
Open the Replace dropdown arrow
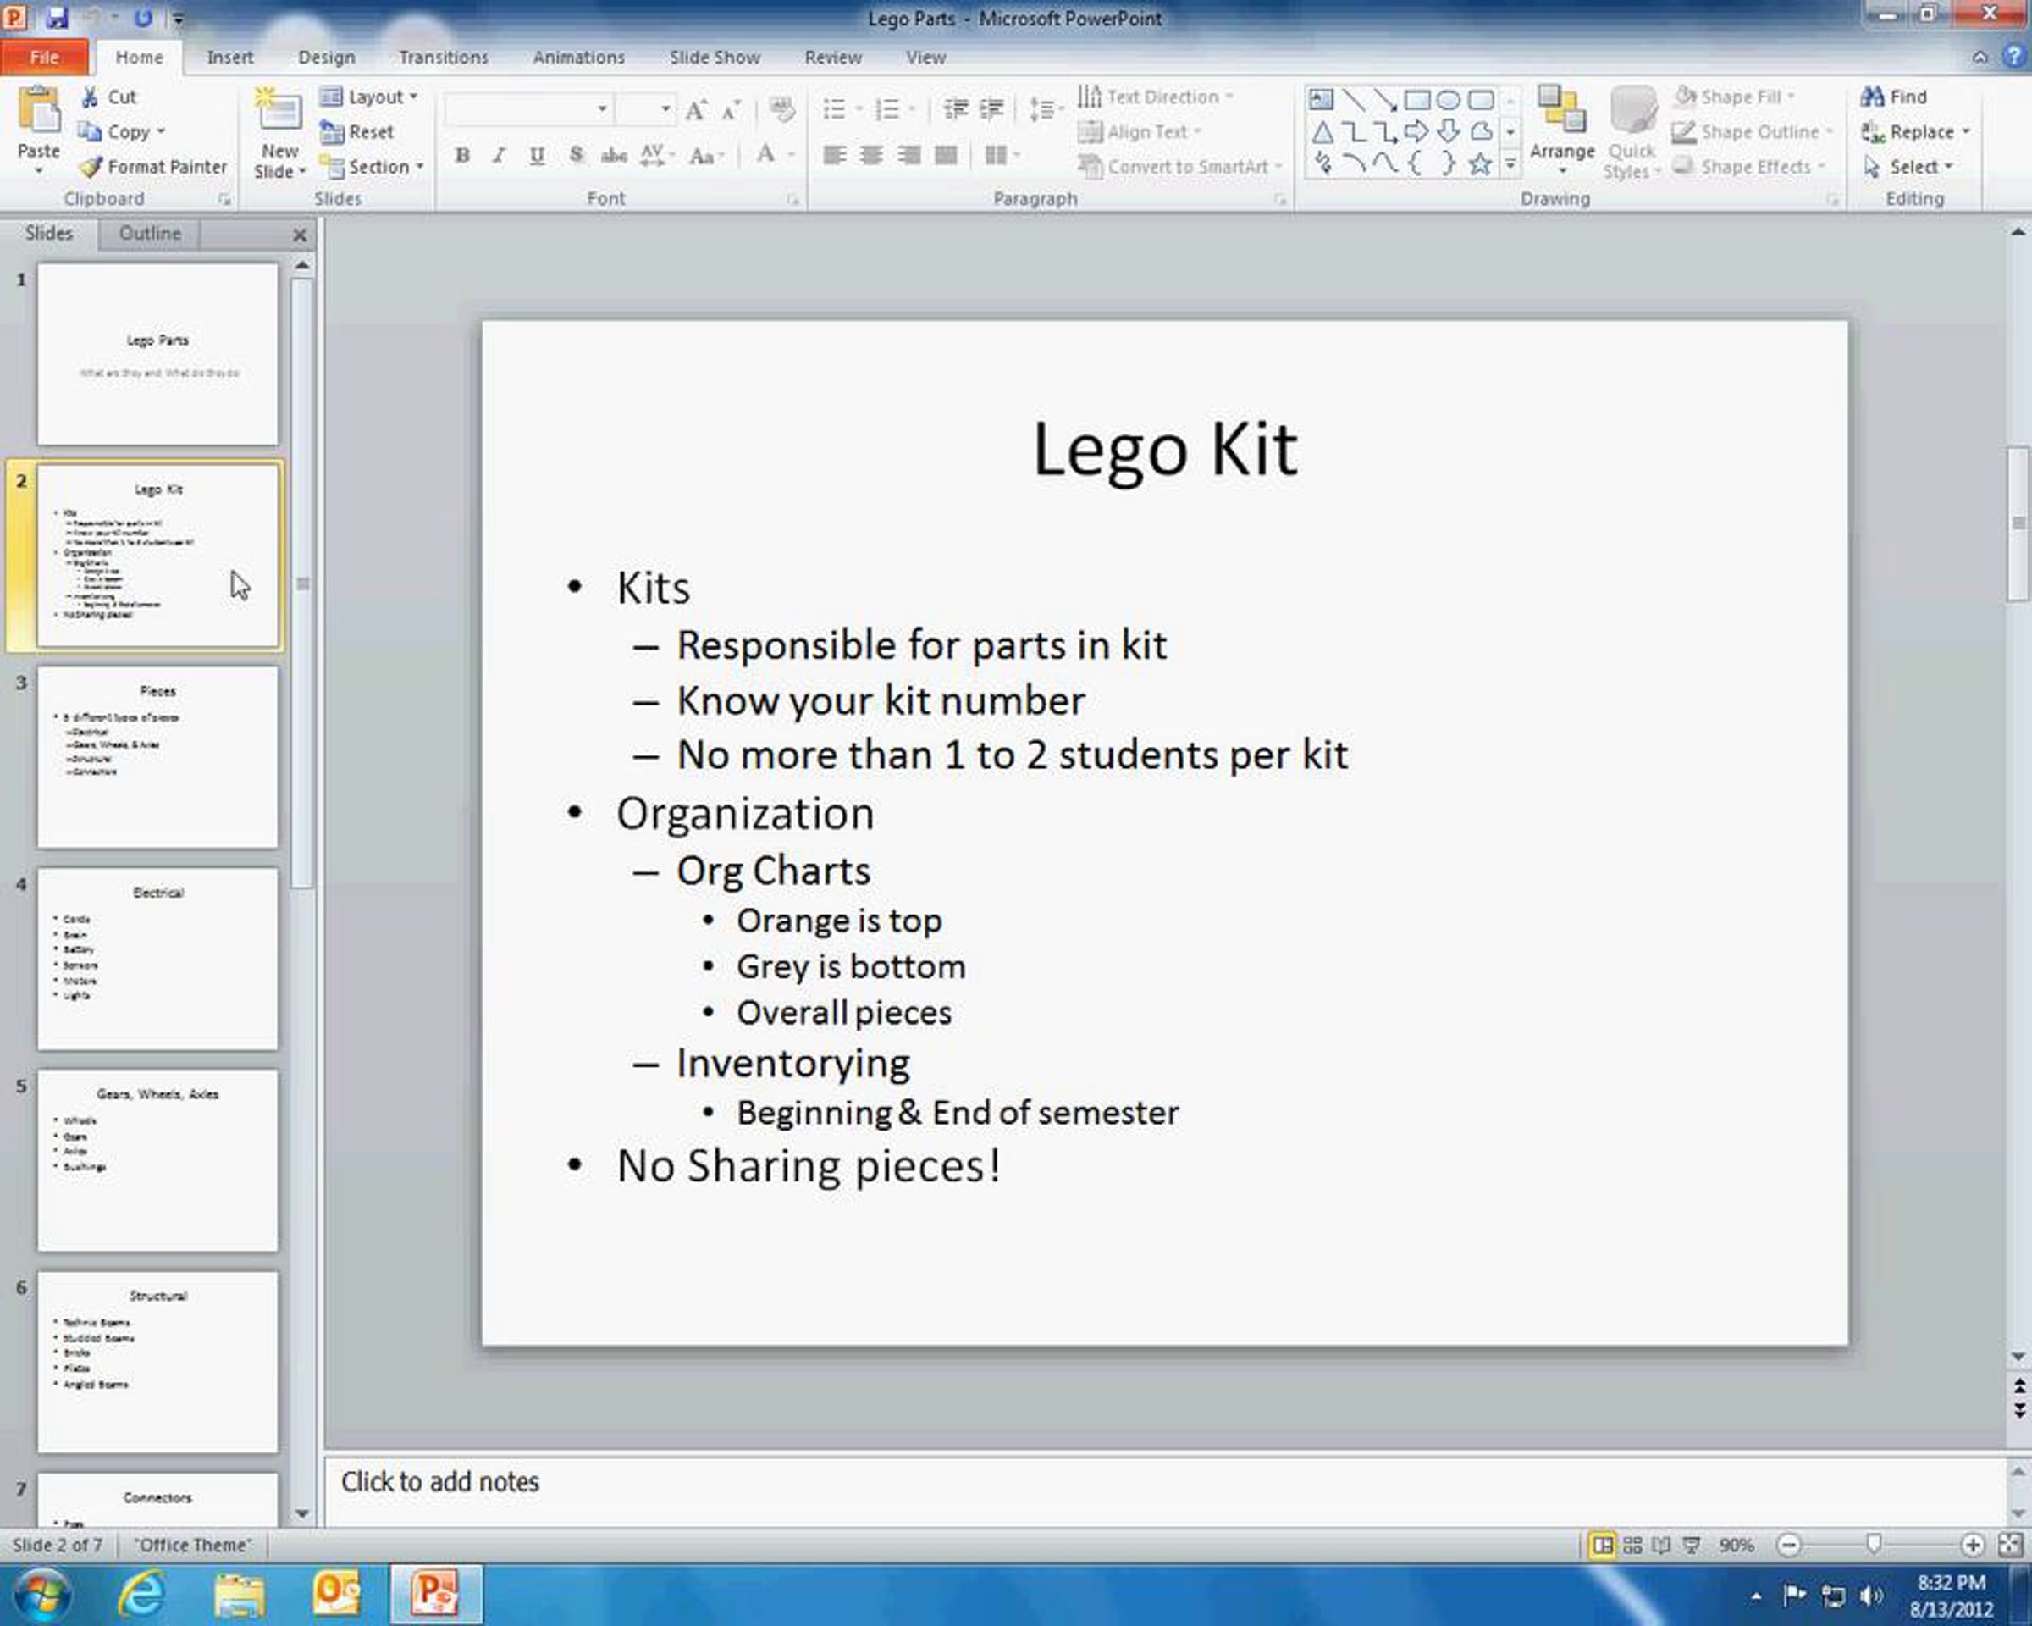click(1965, 132)
